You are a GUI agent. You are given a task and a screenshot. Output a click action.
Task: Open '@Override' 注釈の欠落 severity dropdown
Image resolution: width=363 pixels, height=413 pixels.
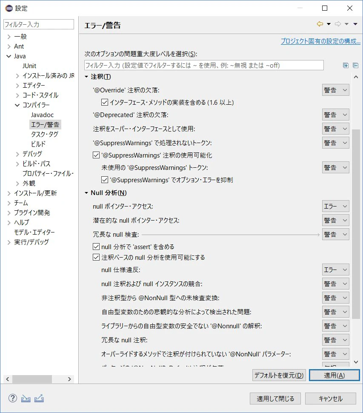pos(336,90)
